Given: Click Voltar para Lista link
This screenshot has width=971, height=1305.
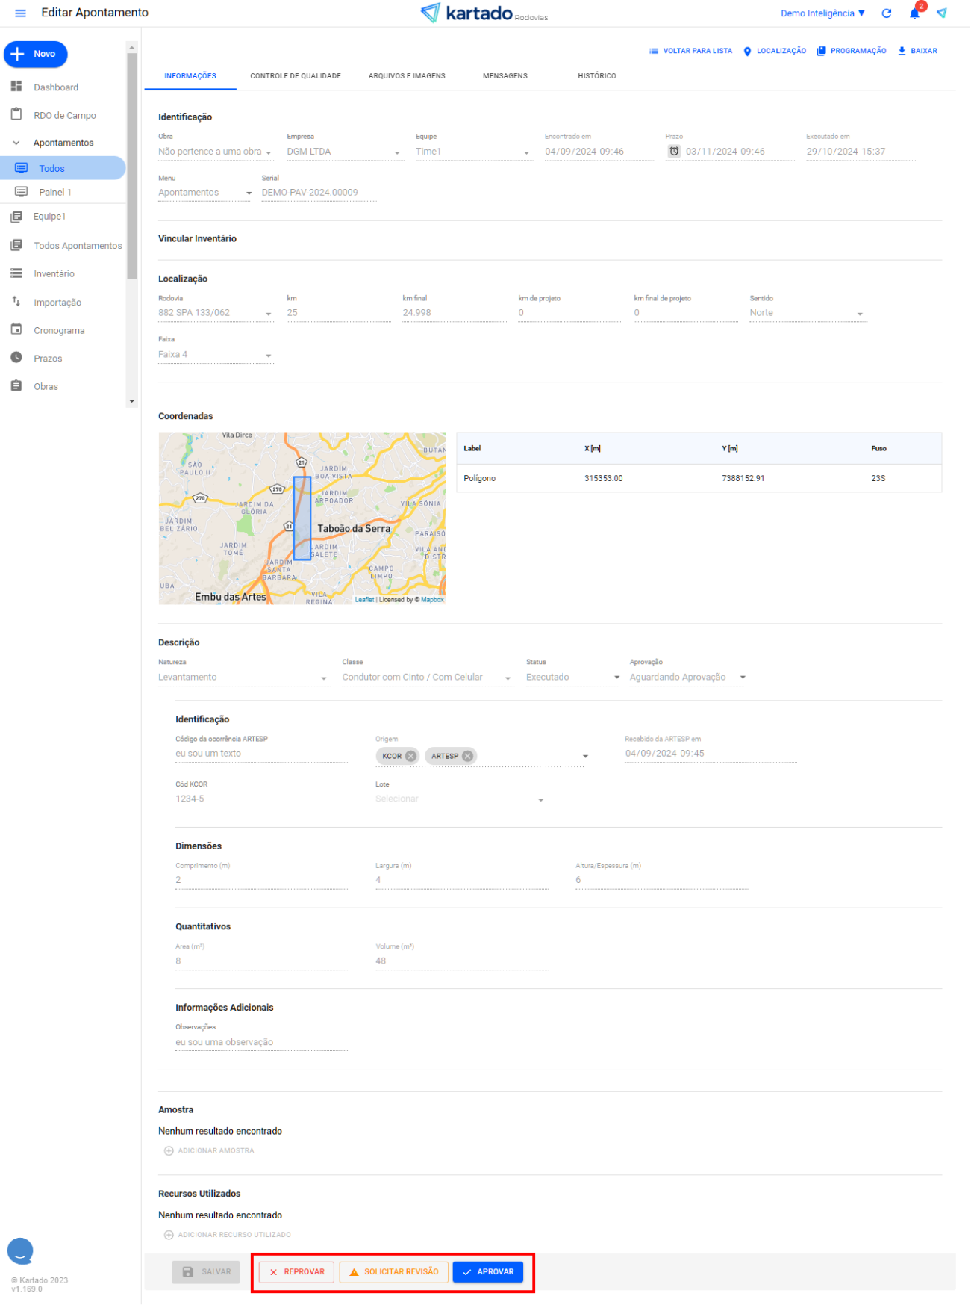Looking at the screenshot, I should coord(690,51).
